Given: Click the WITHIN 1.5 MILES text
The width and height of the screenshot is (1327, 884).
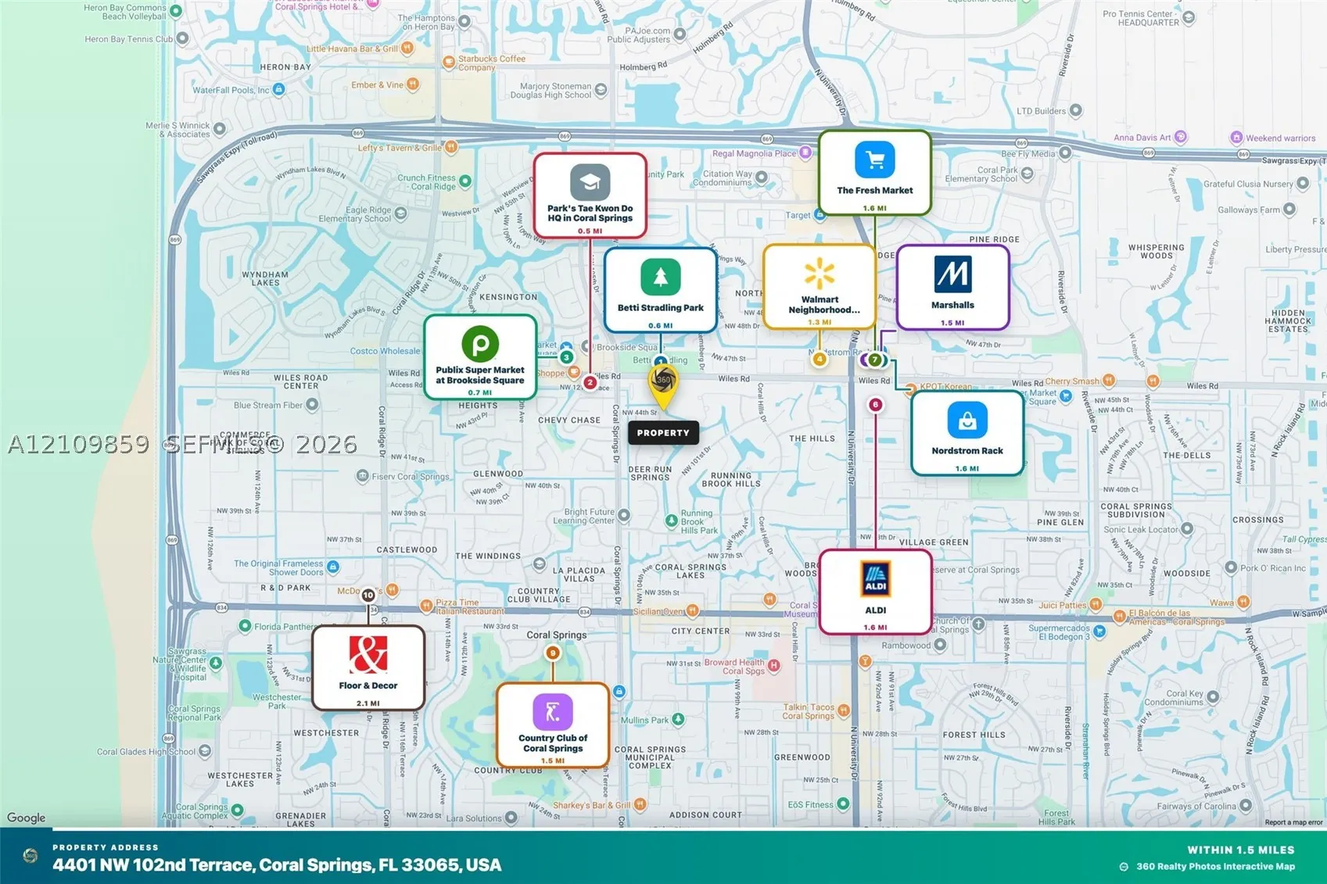Looking at the screenshot, I should 1240,850.
